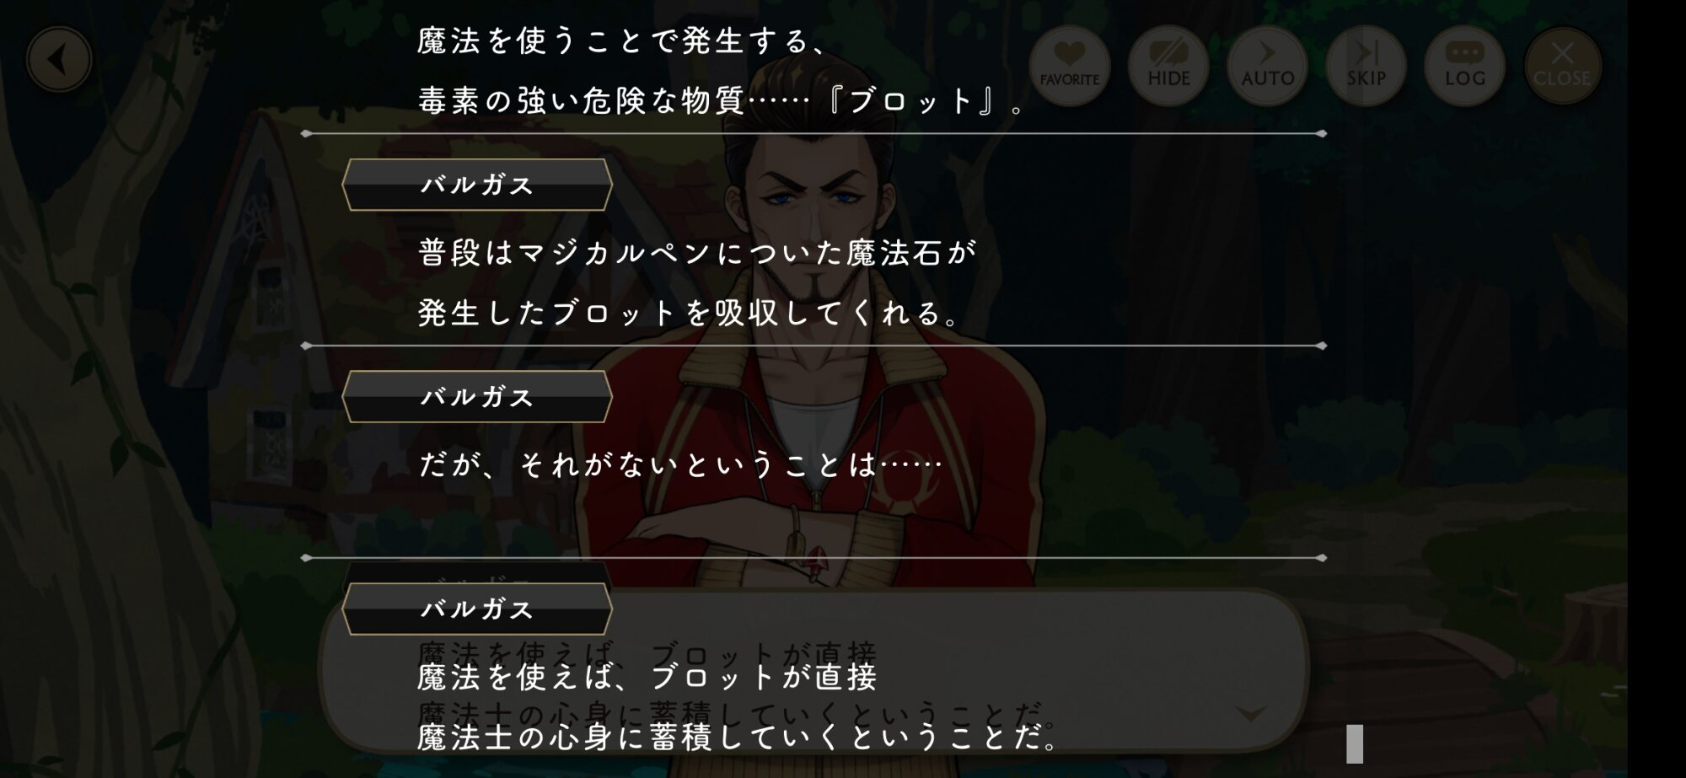Toggle AUTO play mode
The image size is (1686, 778).
click(x=1267, y=66)
